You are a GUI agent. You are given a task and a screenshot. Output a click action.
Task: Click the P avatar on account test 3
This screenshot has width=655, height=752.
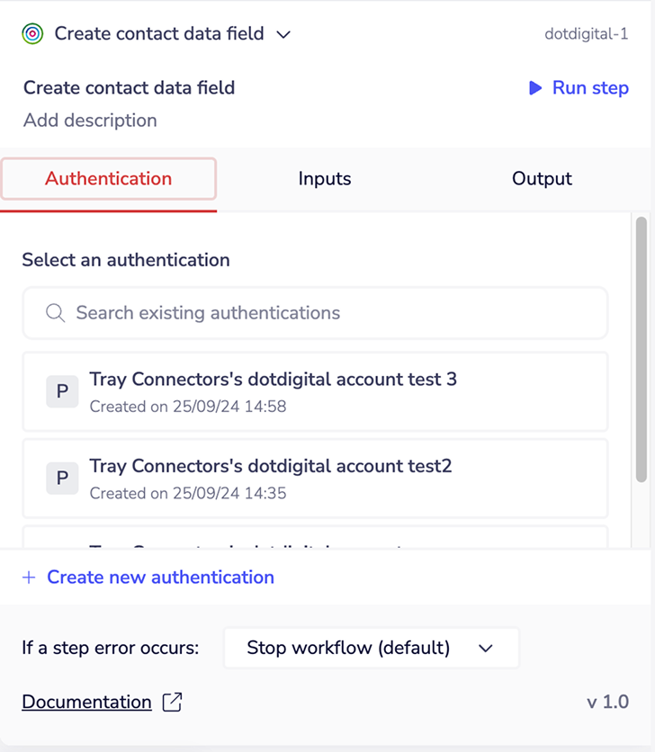62,391
